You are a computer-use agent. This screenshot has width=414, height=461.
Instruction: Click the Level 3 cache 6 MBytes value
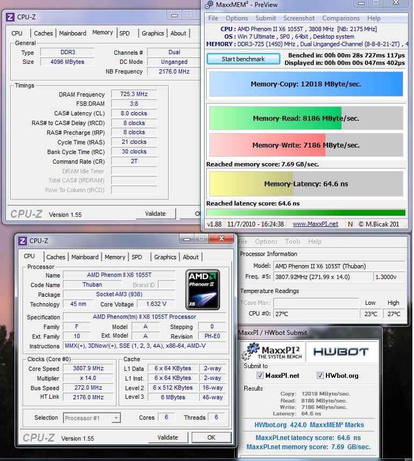[173, 397]
